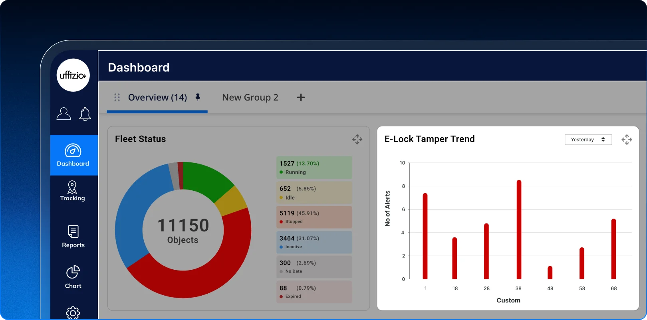
Task: Switch to New Group 2 tab
Action: coord(250,97)
